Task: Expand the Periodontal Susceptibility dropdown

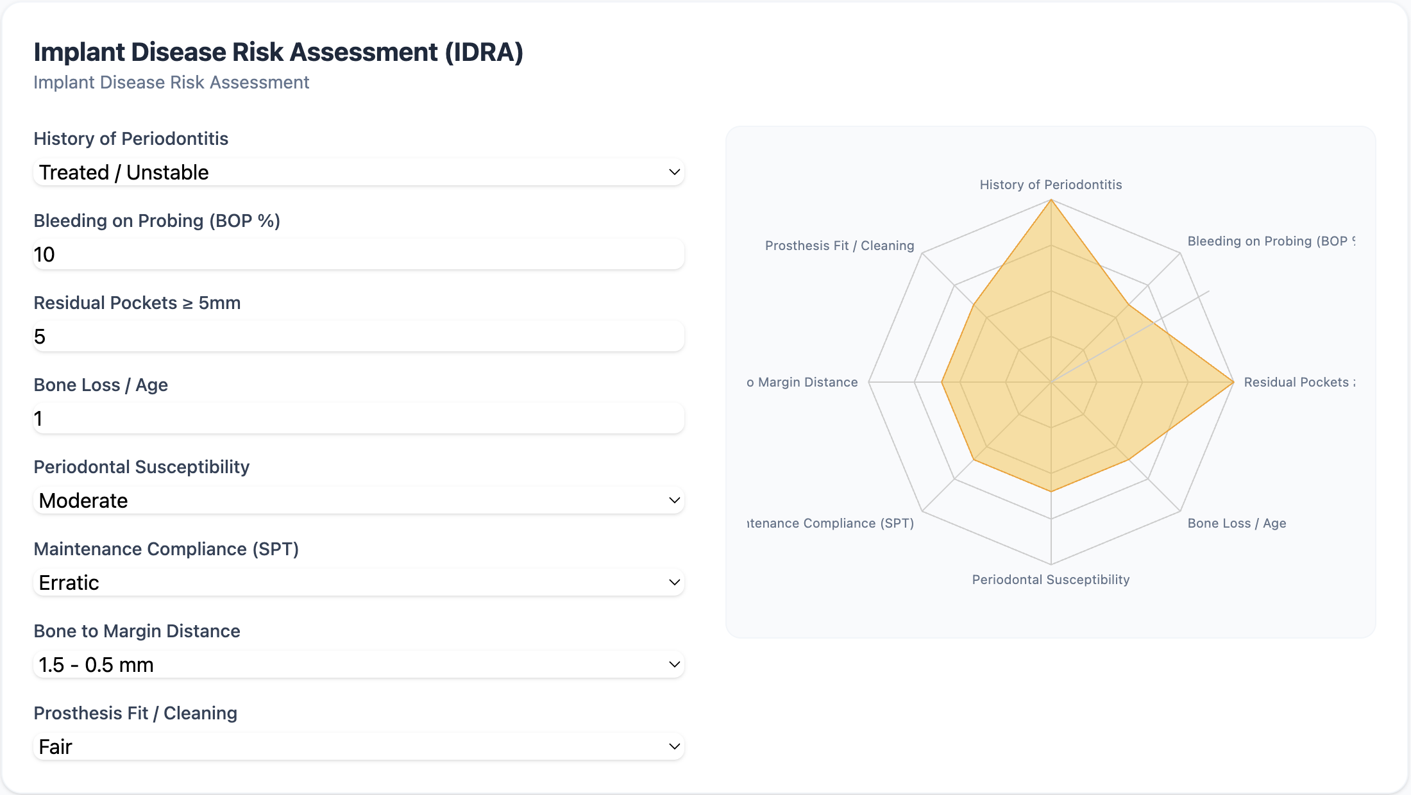Action: coord(359,500)
